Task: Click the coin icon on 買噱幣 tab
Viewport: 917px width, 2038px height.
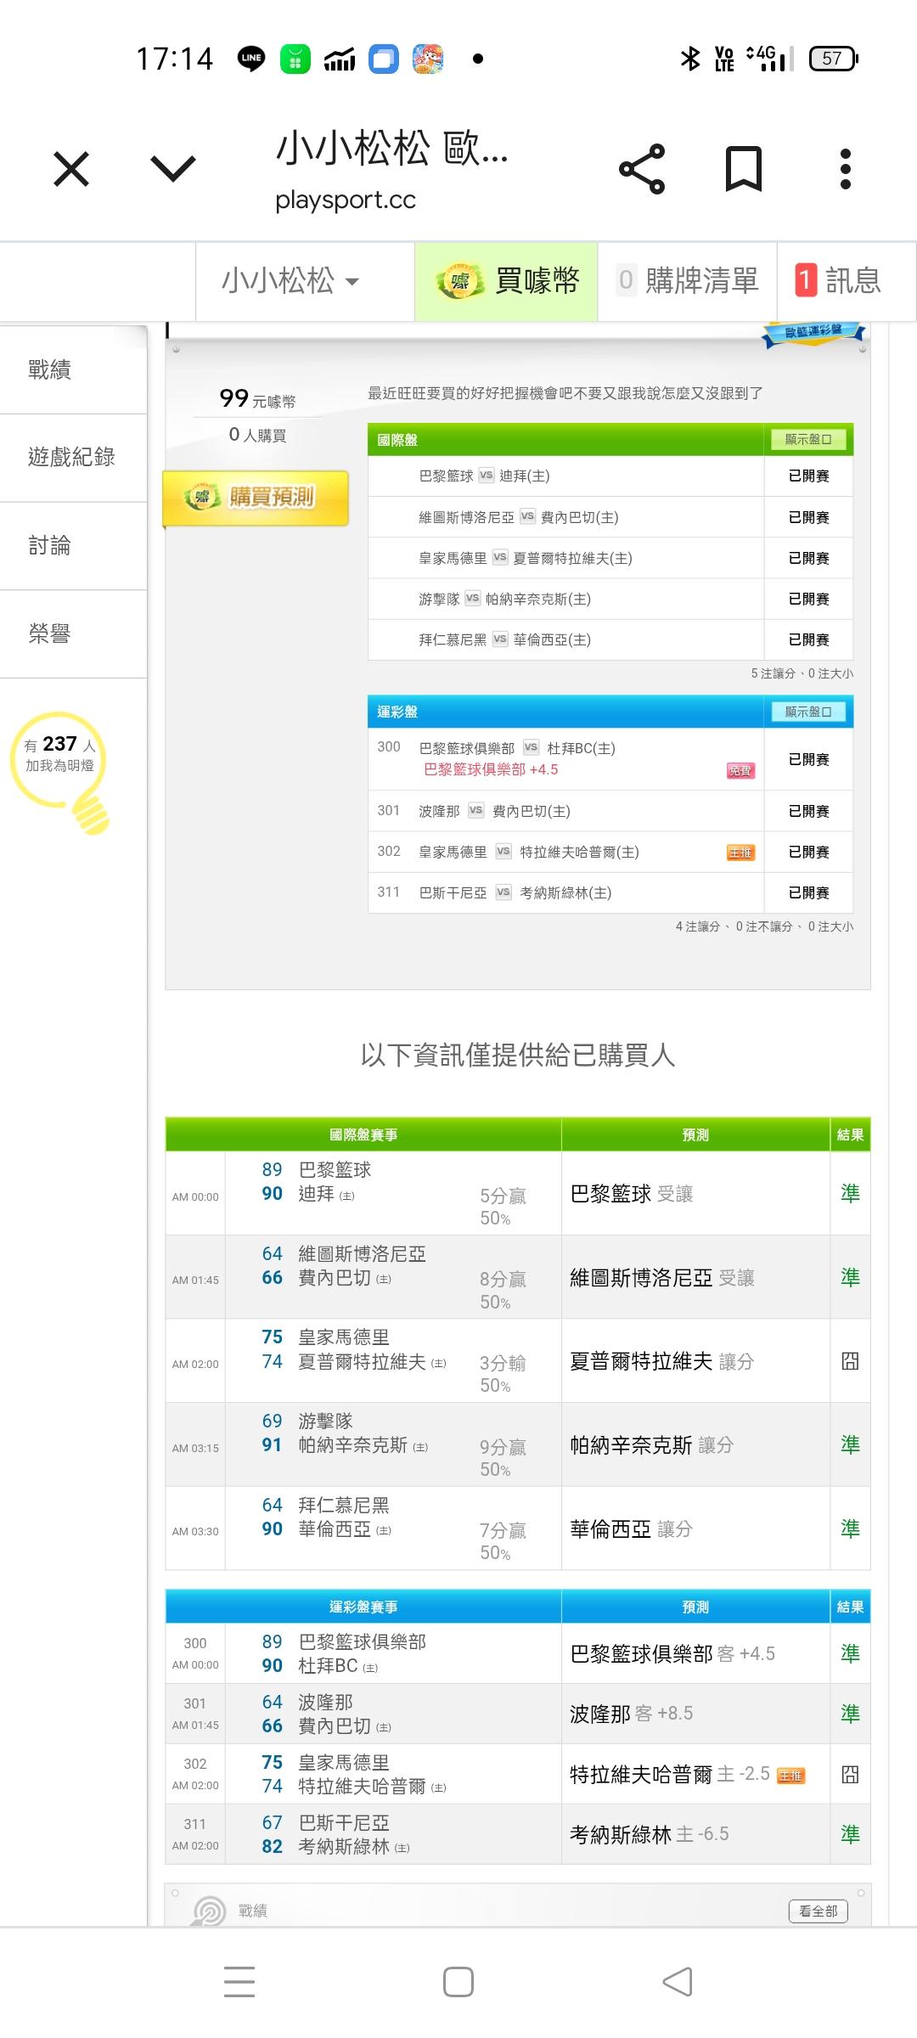Action: click(x=459, y=281)
